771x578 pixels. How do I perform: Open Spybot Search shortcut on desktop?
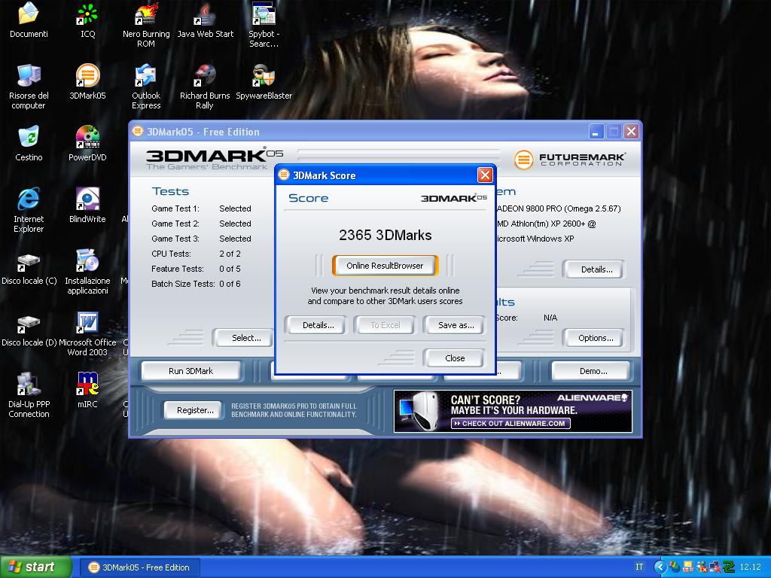(264, 25)
